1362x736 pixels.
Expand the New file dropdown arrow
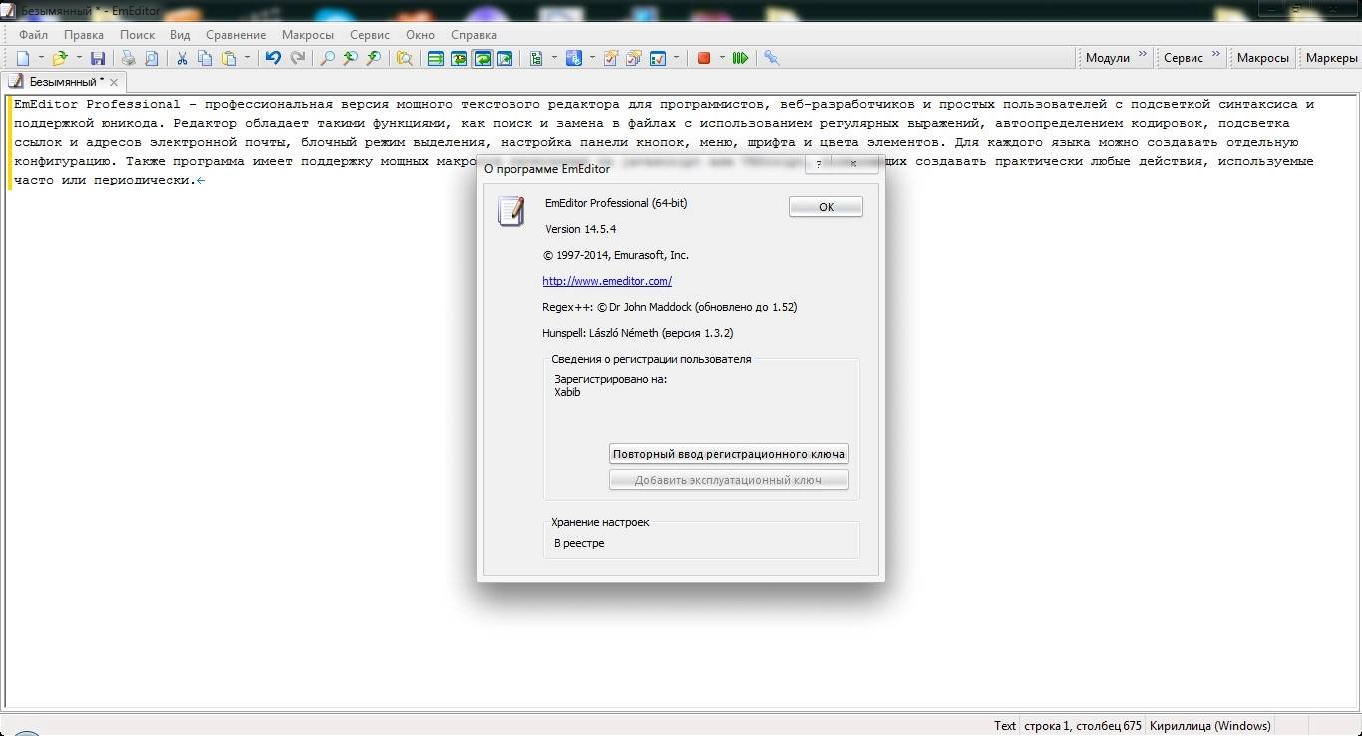(x=41, y=58)
